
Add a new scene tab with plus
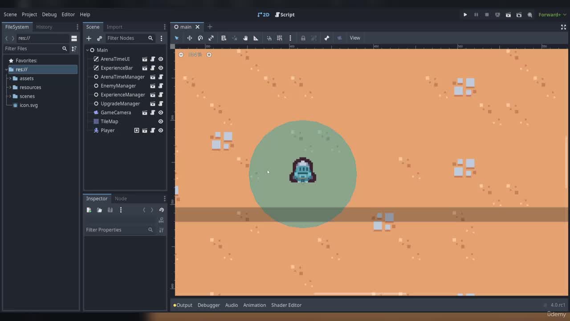[210, 27]
